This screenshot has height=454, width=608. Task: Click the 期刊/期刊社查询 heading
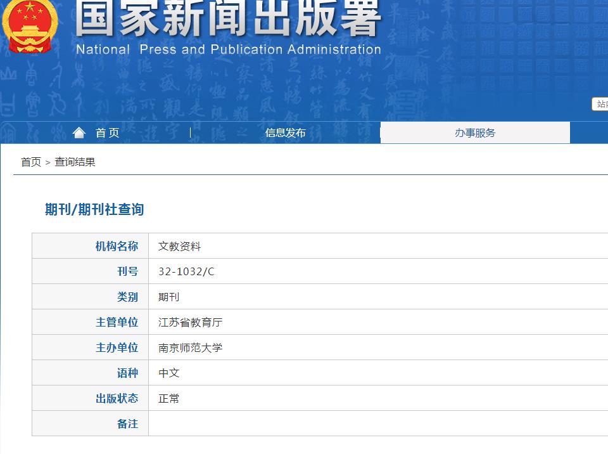coord(92,210)
